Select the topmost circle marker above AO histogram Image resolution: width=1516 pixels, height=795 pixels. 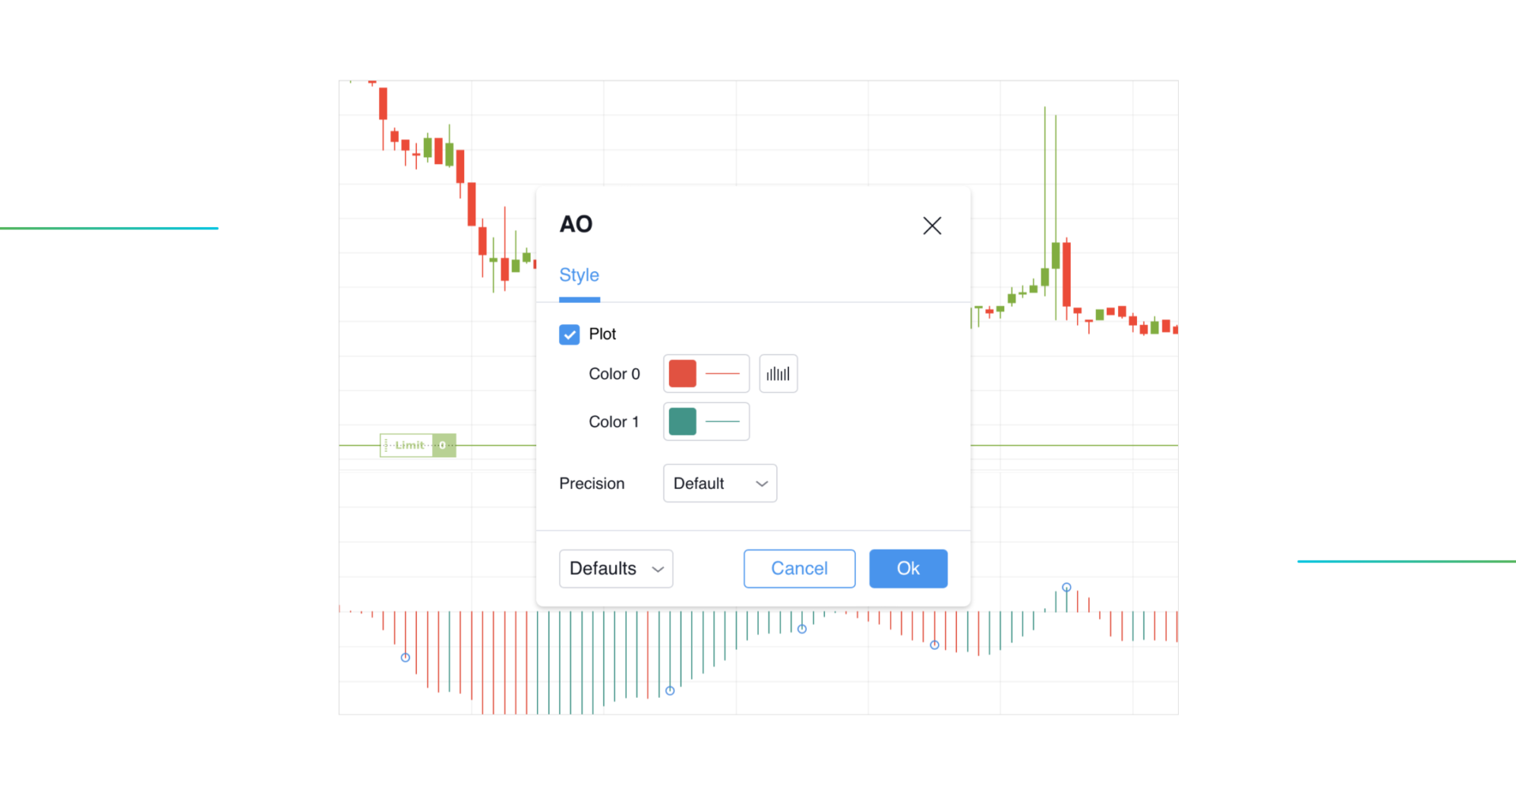(1066, 588)
